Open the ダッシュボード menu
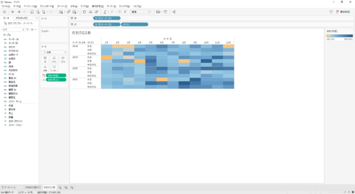Image resolution: width=355 pixels, height=194 pixels. point(47,6)
